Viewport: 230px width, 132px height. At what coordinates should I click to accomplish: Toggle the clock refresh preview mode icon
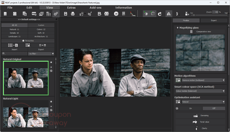(153, 14)
